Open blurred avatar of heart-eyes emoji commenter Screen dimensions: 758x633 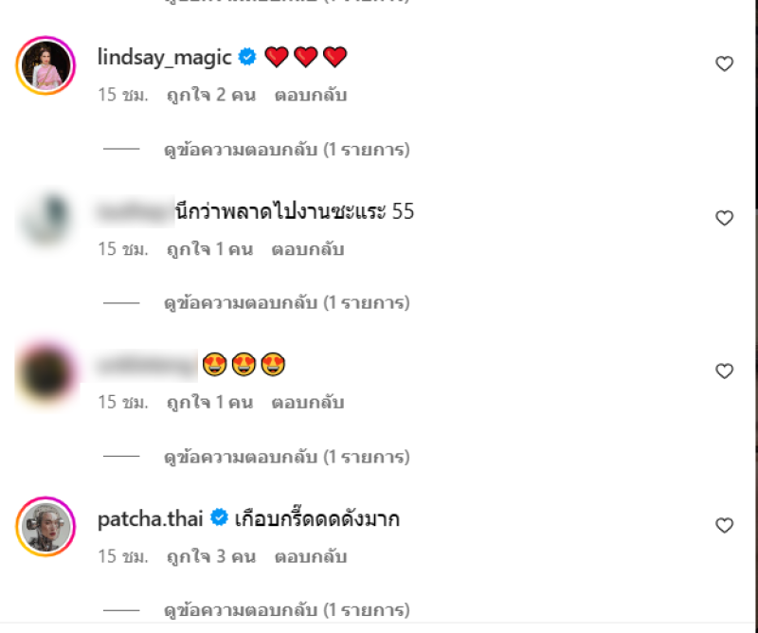pyautogui.click(x=45, y=373)
